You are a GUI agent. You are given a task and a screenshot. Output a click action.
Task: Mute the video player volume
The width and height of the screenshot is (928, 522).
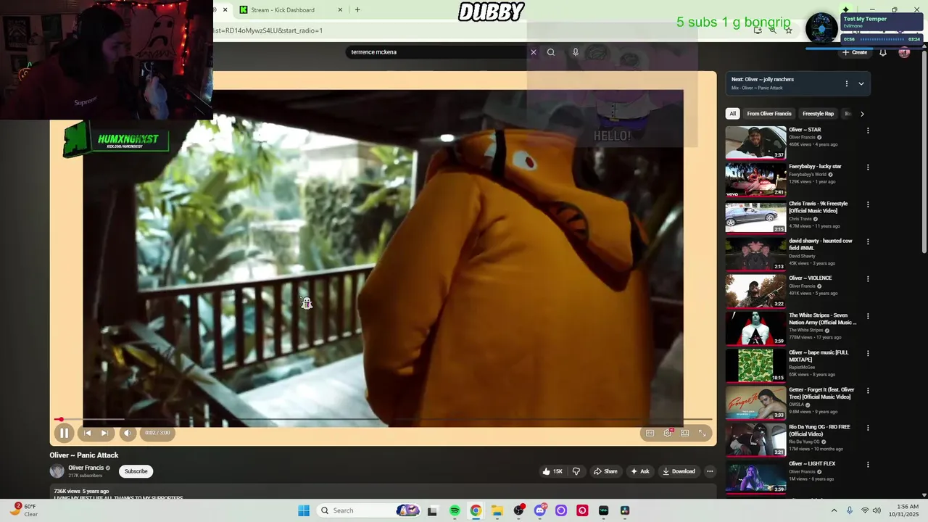coord(128,433)
